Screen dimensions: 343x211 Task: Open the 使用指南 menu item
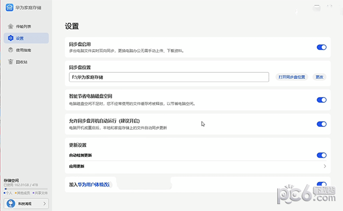26,50
